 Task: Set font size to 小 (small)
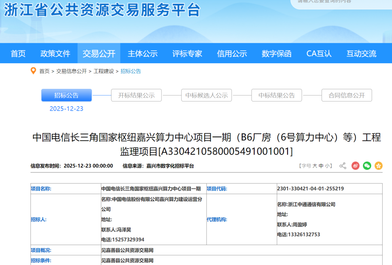(327, 166)
